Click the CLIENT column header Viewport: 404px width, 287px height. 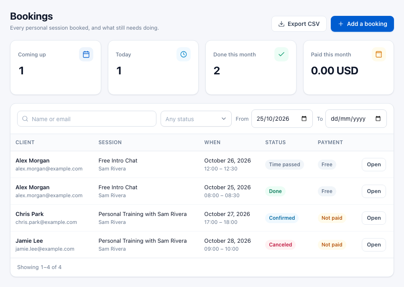25,142
